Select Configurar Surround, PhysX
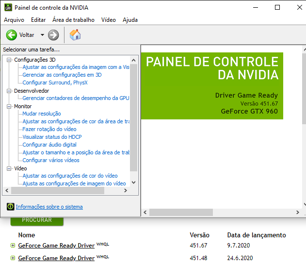 coord(55,82)
